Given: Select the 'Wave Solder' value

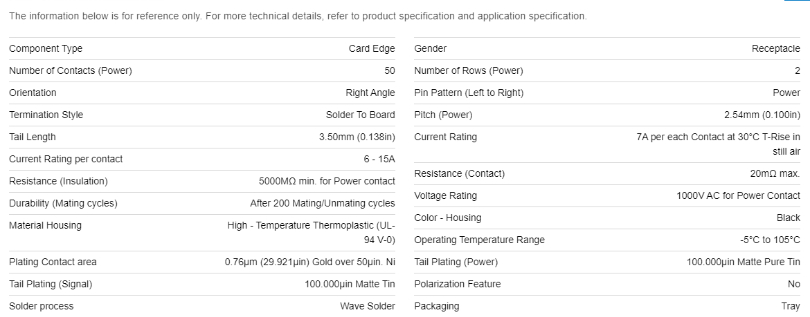Looking at the screenshot, I should pos(368,306).
